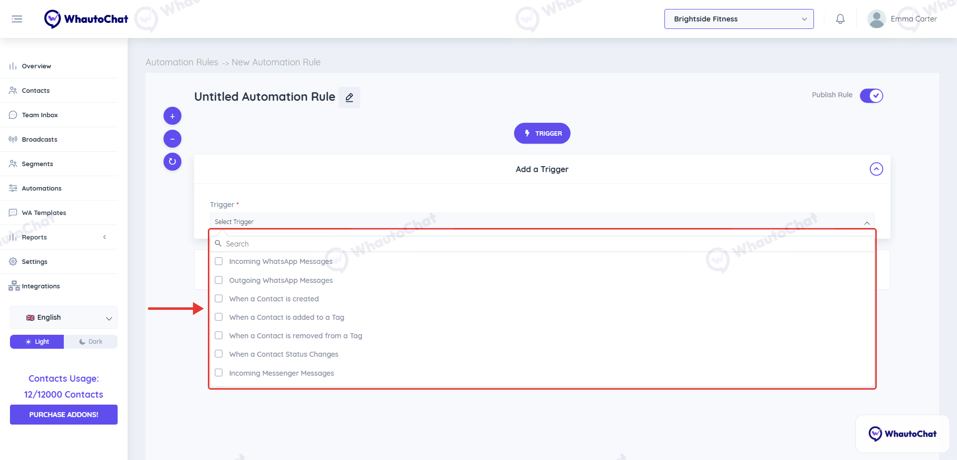
Task: Check Incoming WhatsApp Messages
Action: 219,261
